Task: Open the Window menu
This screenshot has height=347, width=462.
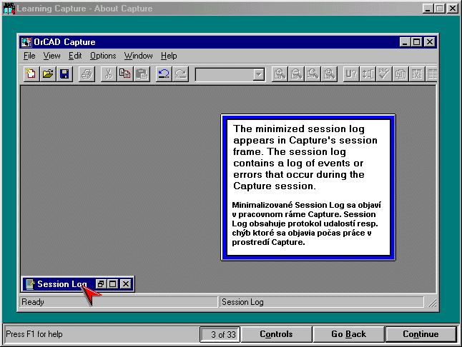Action: click(138, 56)
